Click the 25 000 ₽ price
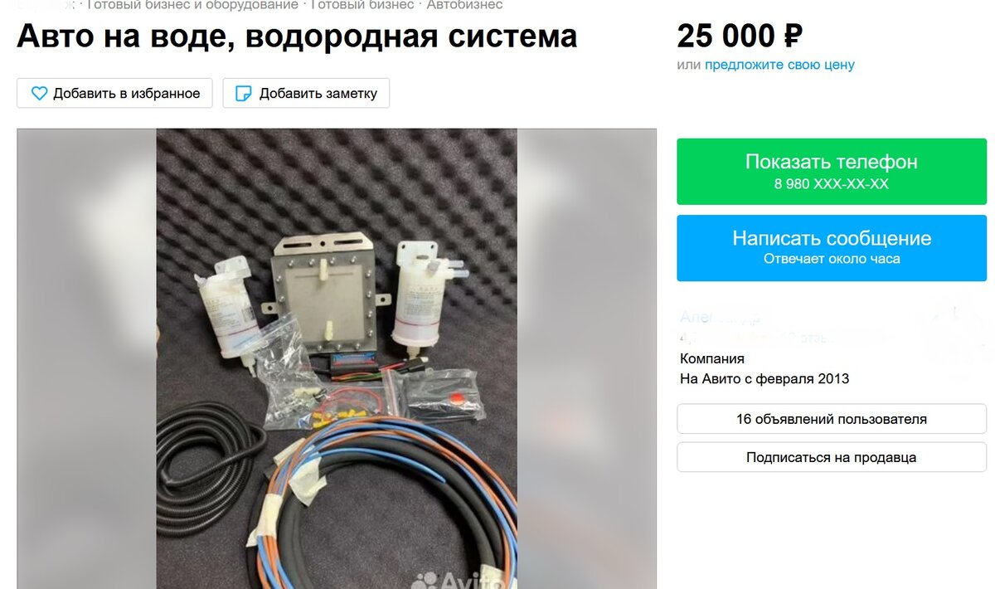 click(x=740, y=36)
